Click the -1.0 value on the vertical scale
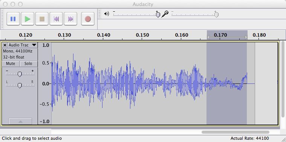 click(x=45, y=122)
